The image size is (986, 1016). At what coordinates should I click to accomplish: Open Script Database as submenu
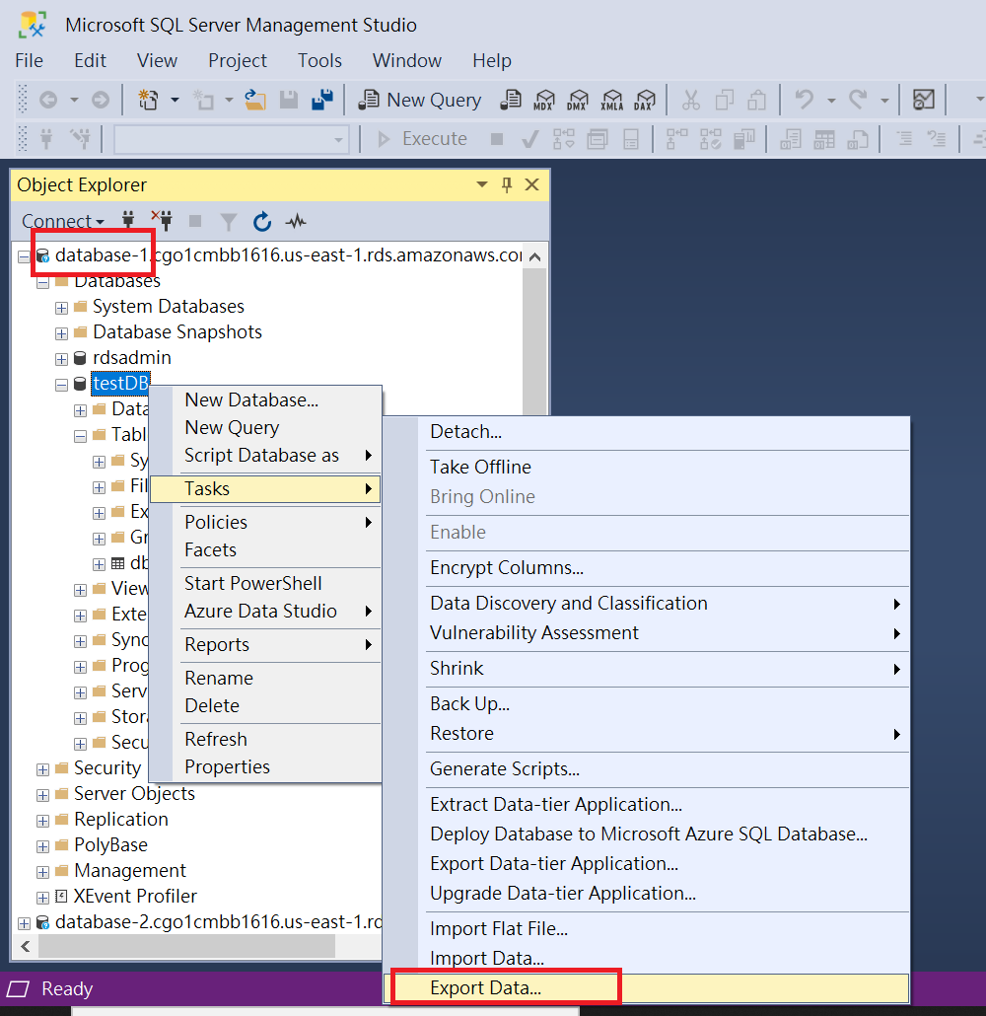[x=265, y=456]
